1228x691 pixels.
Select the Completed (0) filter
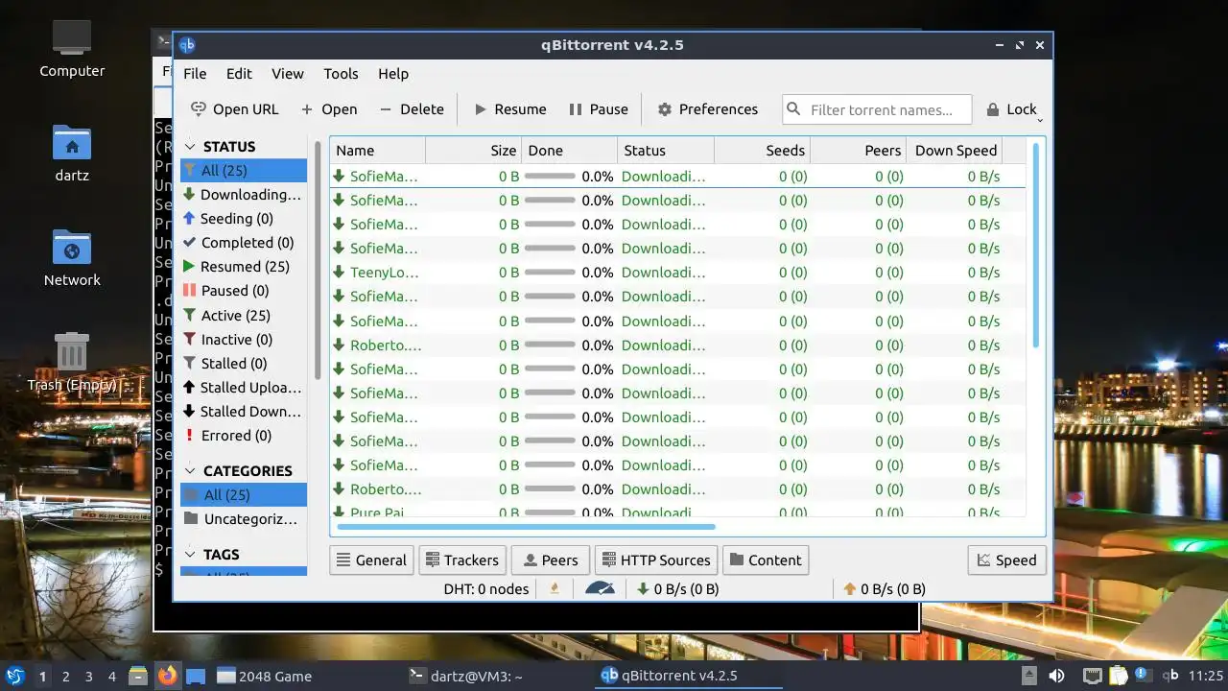244,243
